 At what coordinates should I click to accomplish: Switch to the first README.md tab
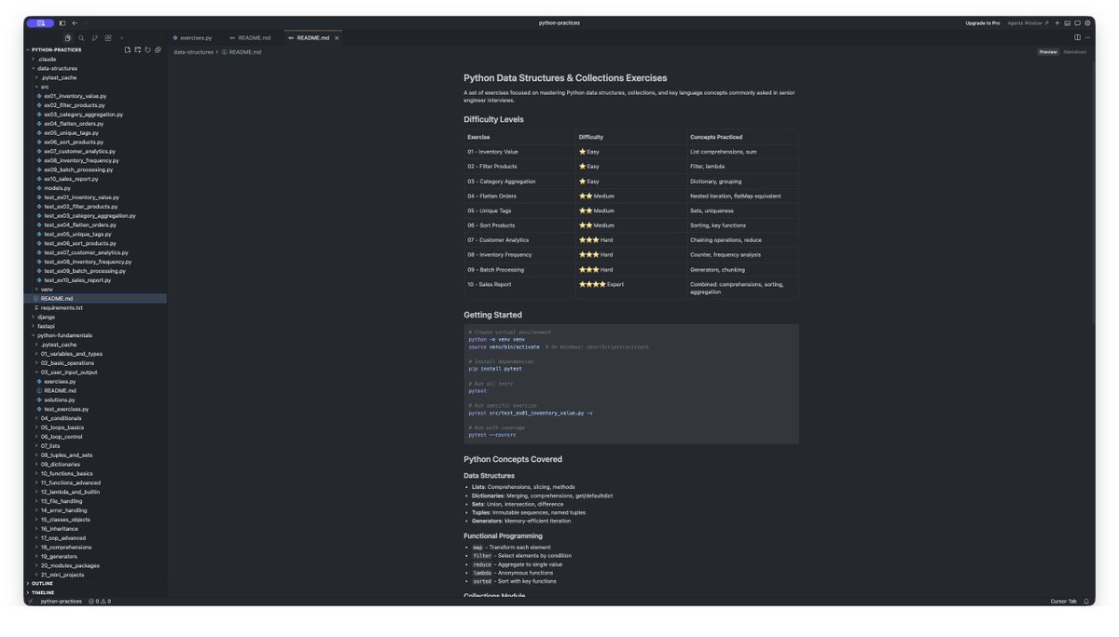[253, 38]
